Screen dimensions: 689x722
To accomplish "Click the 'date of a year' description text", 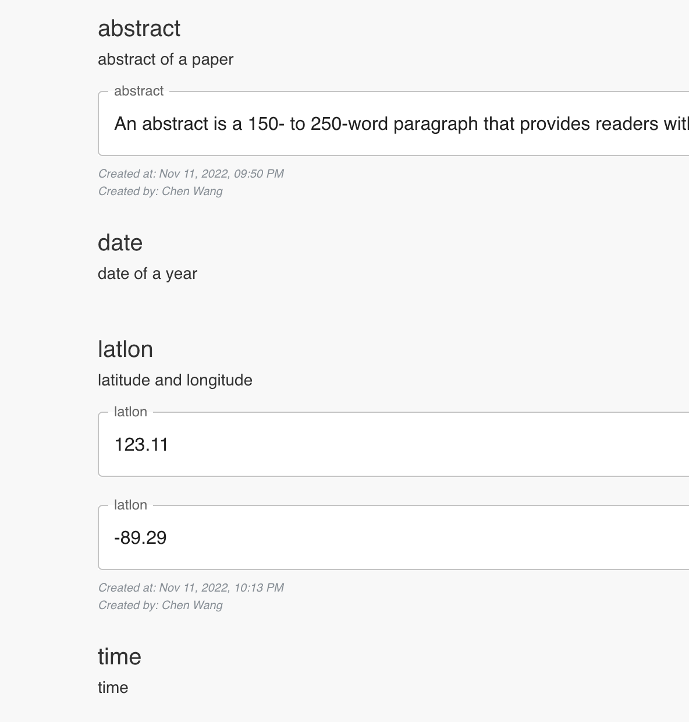I will point(148,273).
